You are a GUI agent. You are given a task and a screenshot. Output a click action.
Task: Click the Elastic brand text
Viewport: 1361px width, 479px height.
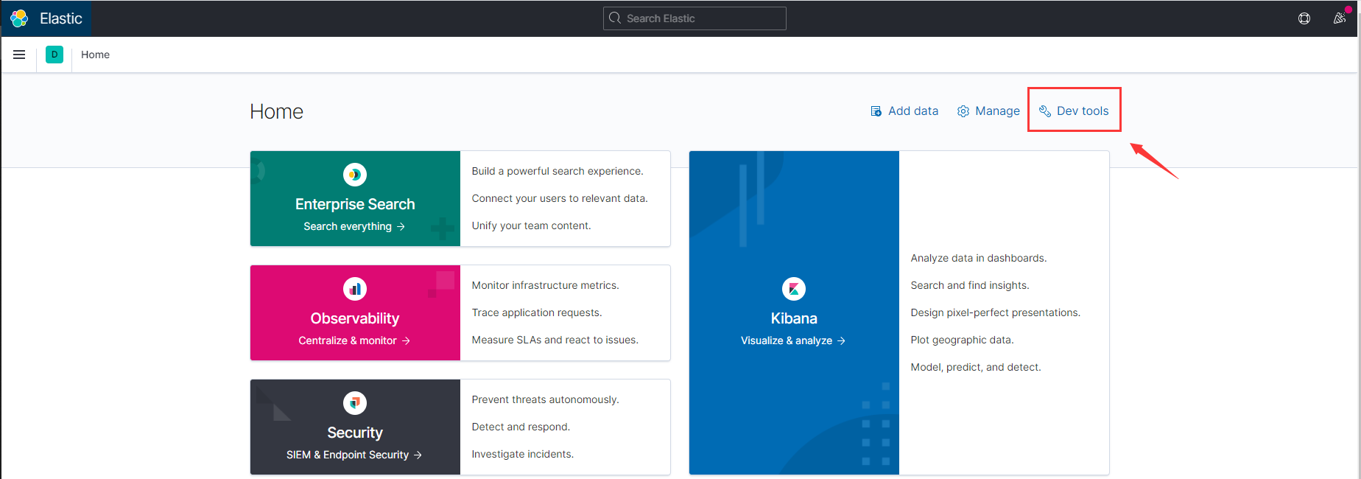61,18
